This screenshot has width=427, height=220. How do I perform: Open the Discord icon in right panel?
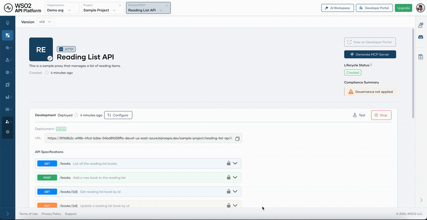[420, 37]
